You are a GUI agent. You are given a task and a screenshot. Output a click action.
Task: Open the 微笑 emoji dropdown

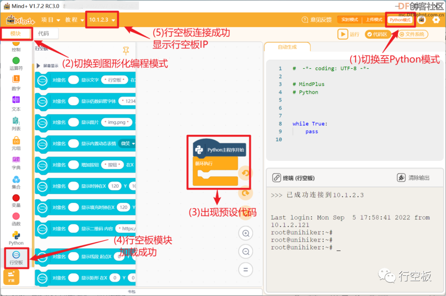pos(127,144)
